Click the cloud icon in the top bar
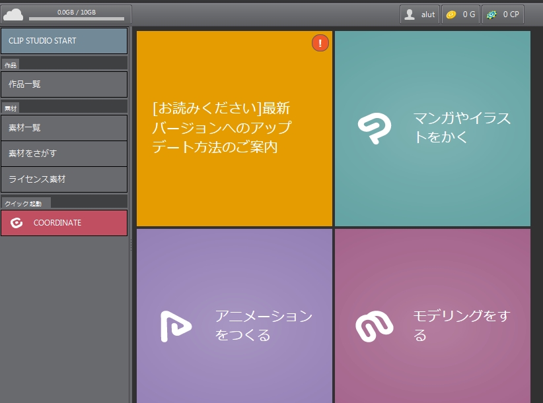Image resolution: width=543 pixels, height=403 pixels. coord(13,15)
